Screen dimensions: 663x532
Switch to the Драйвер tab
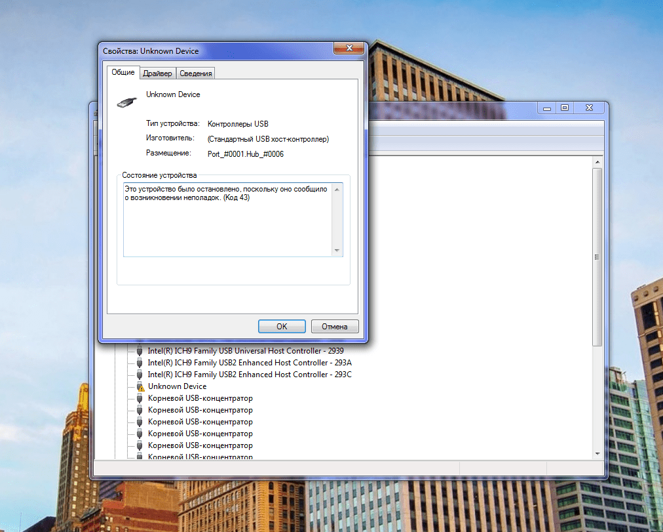pyautogui.click(x=157, y=73)
